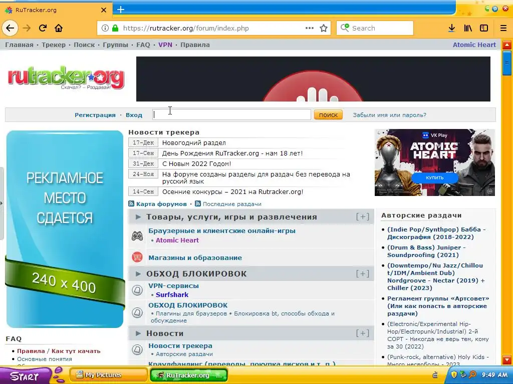Click the forum icon beside VPN-сервисы
The width and height of the screenshot is (513, 384).
(137, 290)
